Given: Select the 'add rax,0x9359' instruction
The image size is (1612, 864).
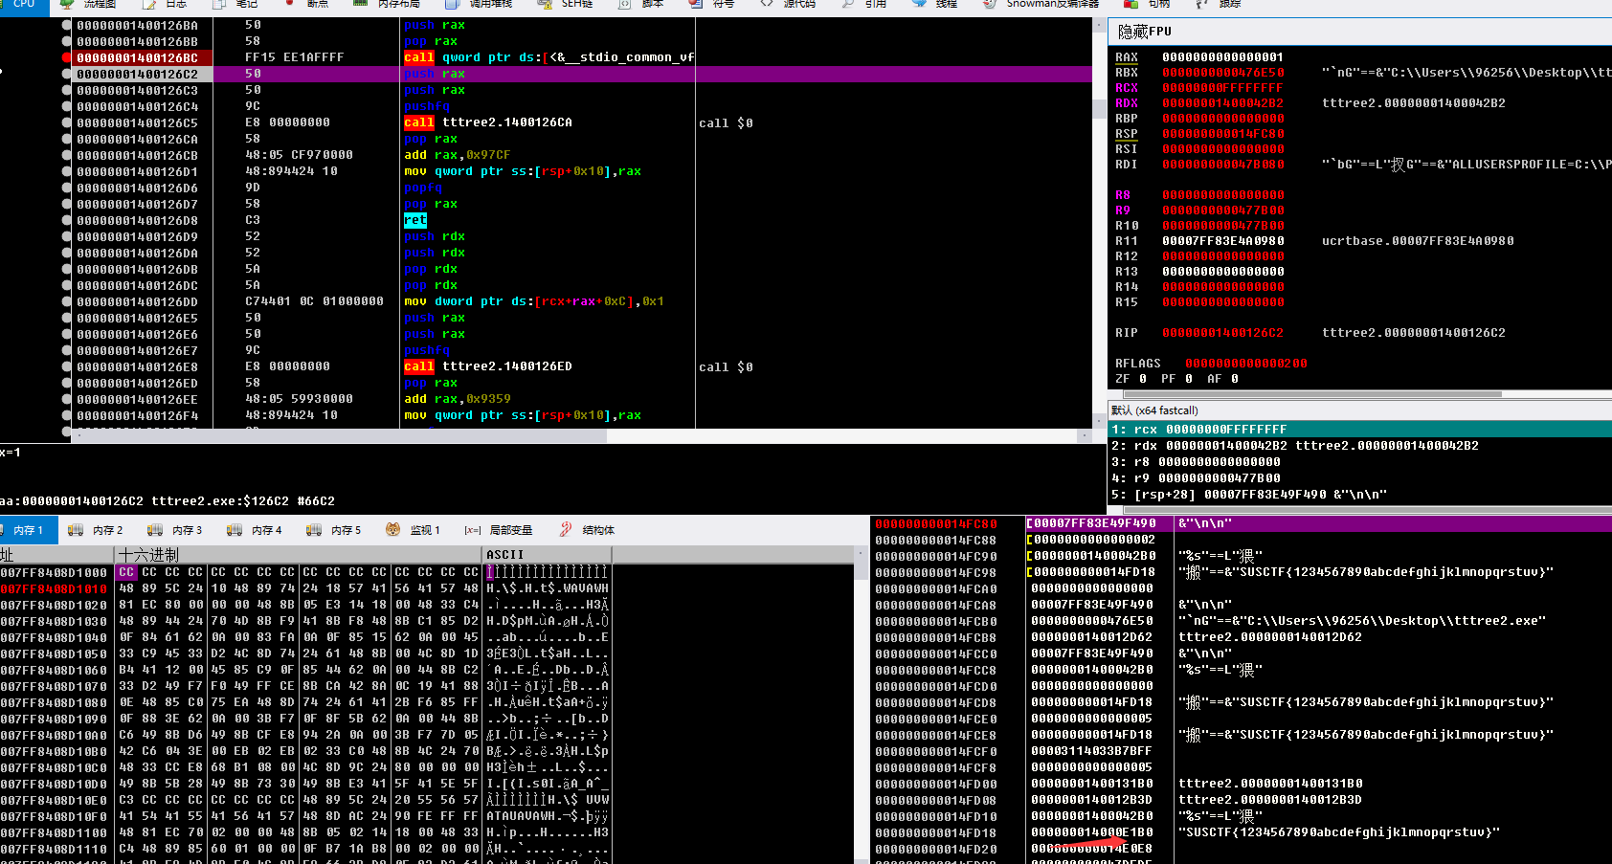Looking at the screenshot, I should tap(458, 399).
